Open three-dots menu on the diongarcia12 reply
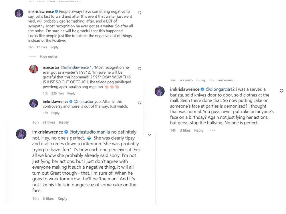The width and height of the screenshot is (286, 214). coord(212,130)
